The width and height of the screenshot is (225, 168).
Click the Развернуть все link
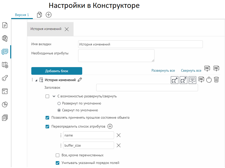[x=163, y=70]
